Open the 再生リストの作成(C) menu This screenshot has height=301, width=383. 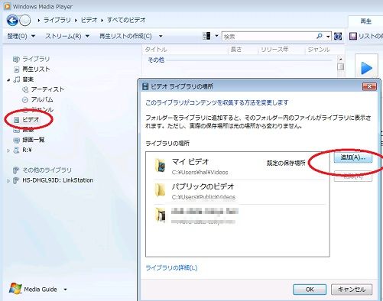[x=125, y=36]
